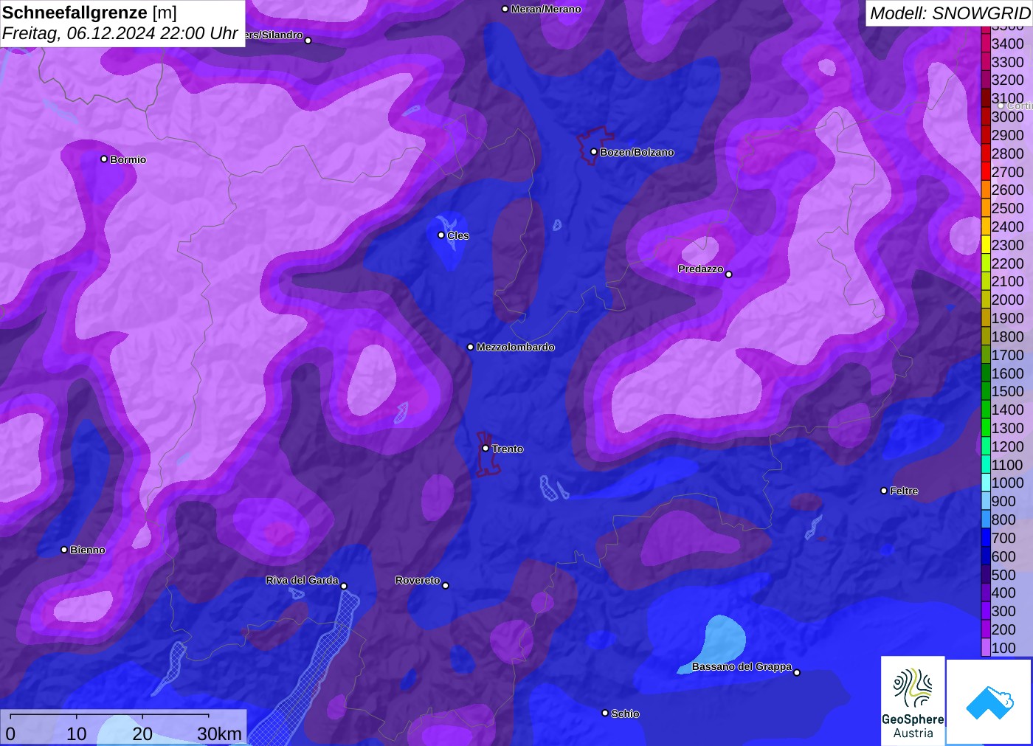The image size is (1033, 746).
Task: Click the Schio marker dot
Action: 605,713
